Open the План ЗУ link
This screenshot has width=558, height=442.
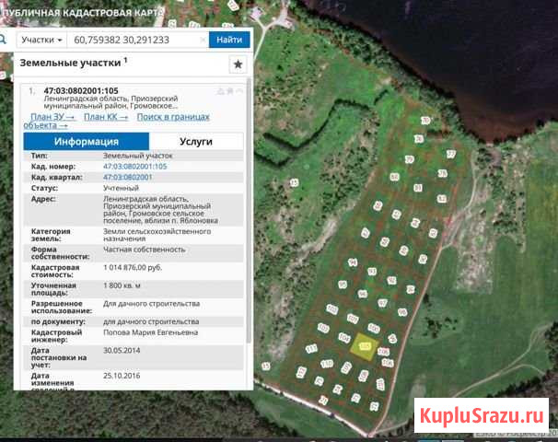pyautogui.click(x=52, y=117)
